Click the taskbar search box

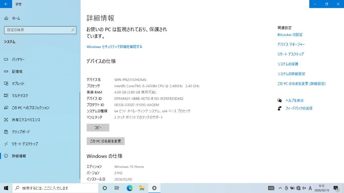55,188
